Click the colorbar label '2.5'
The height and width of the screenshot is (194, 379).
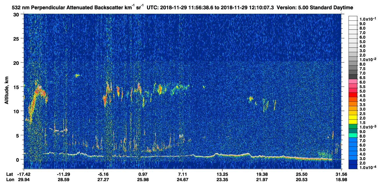click(x=362, y=113)
